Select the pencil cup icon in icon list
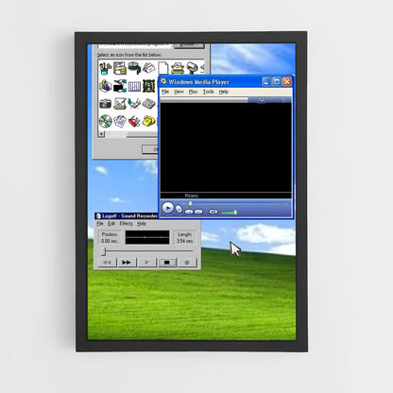 pos(105,68)
